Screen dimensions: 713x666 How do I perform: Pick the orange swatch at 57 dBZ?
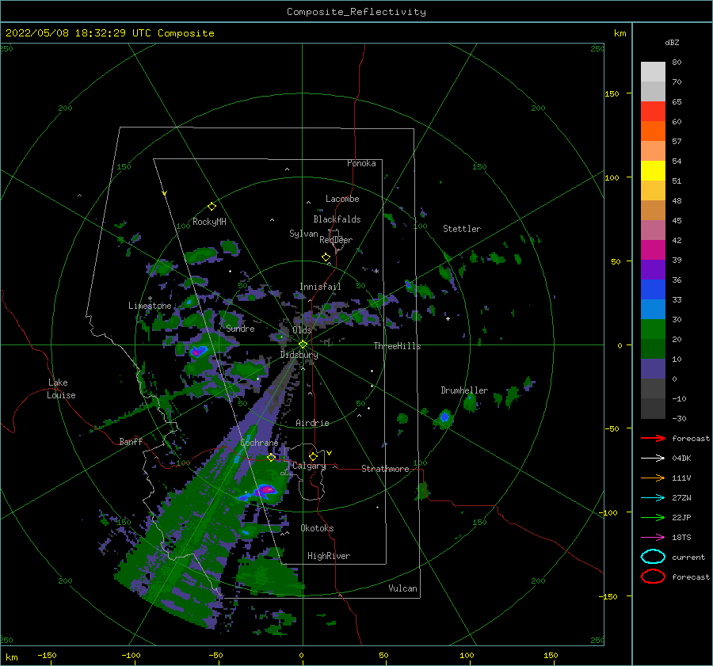pyautogui.click(x=653, y=131)
